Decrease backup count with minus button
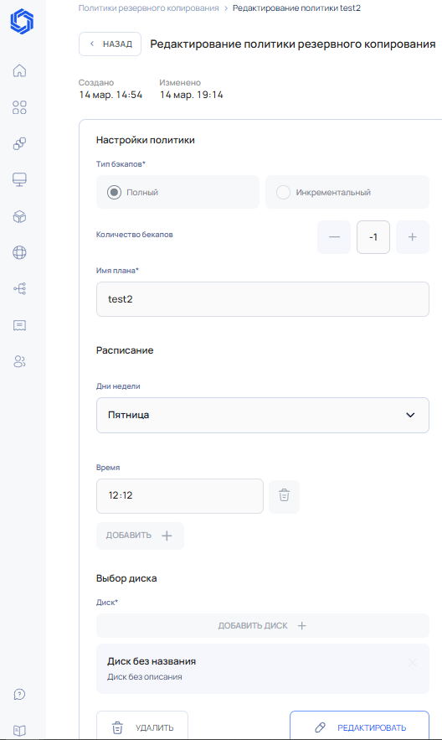The width and height of the screenshot is (442, 740). [x=334, y=237]
